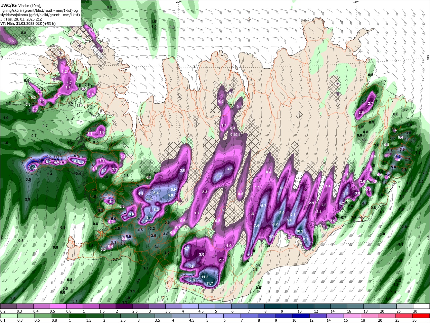Click the bright magenta snow-scale swatch labelled 0.5
The image size is (430, 323).
pos(58,307)
